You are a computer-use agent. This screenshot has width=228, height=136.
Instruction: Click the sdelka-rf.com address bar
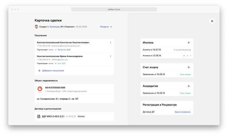pos(114,10)
